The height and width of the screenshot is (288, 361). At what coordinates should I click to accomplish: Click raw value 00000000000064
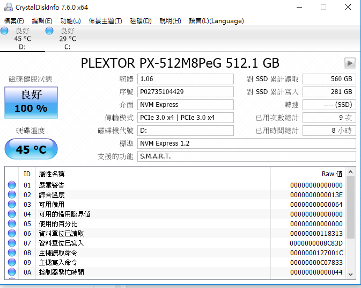(316, 205)
